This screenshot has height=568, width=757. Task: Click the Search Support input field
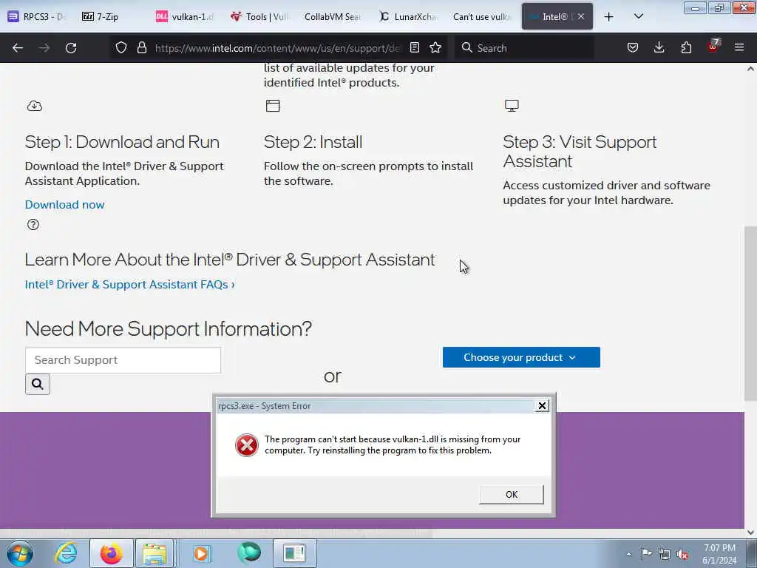(123, 360)
